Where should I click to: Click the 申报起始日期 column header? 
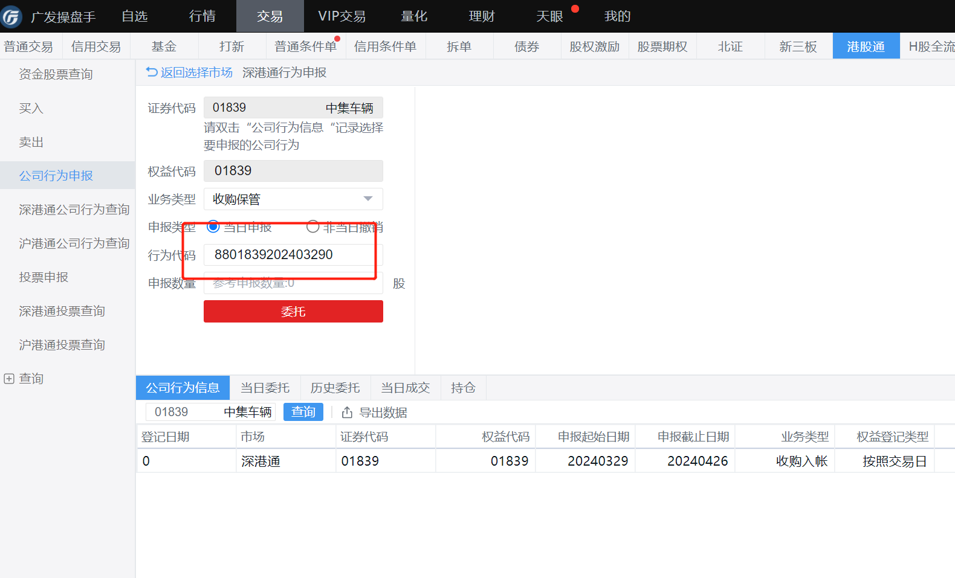click(x=585, y=437)
